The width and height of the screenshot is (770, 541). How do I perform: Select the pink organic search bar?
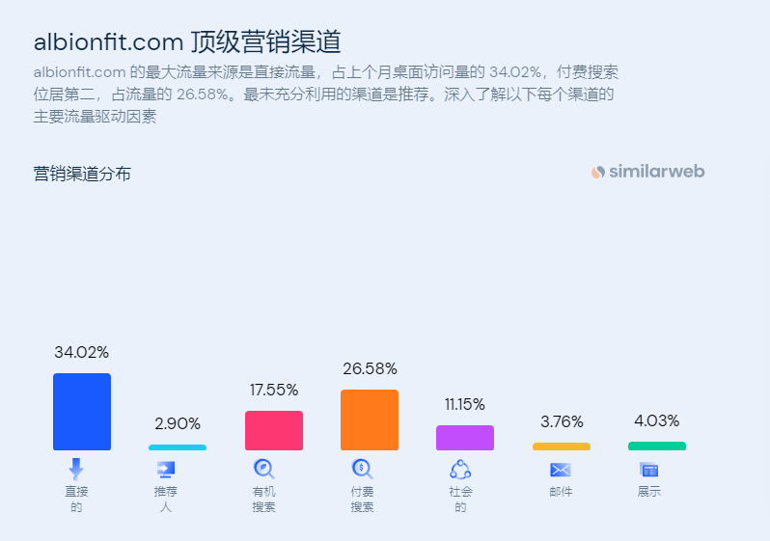click(x=274, y=430)
